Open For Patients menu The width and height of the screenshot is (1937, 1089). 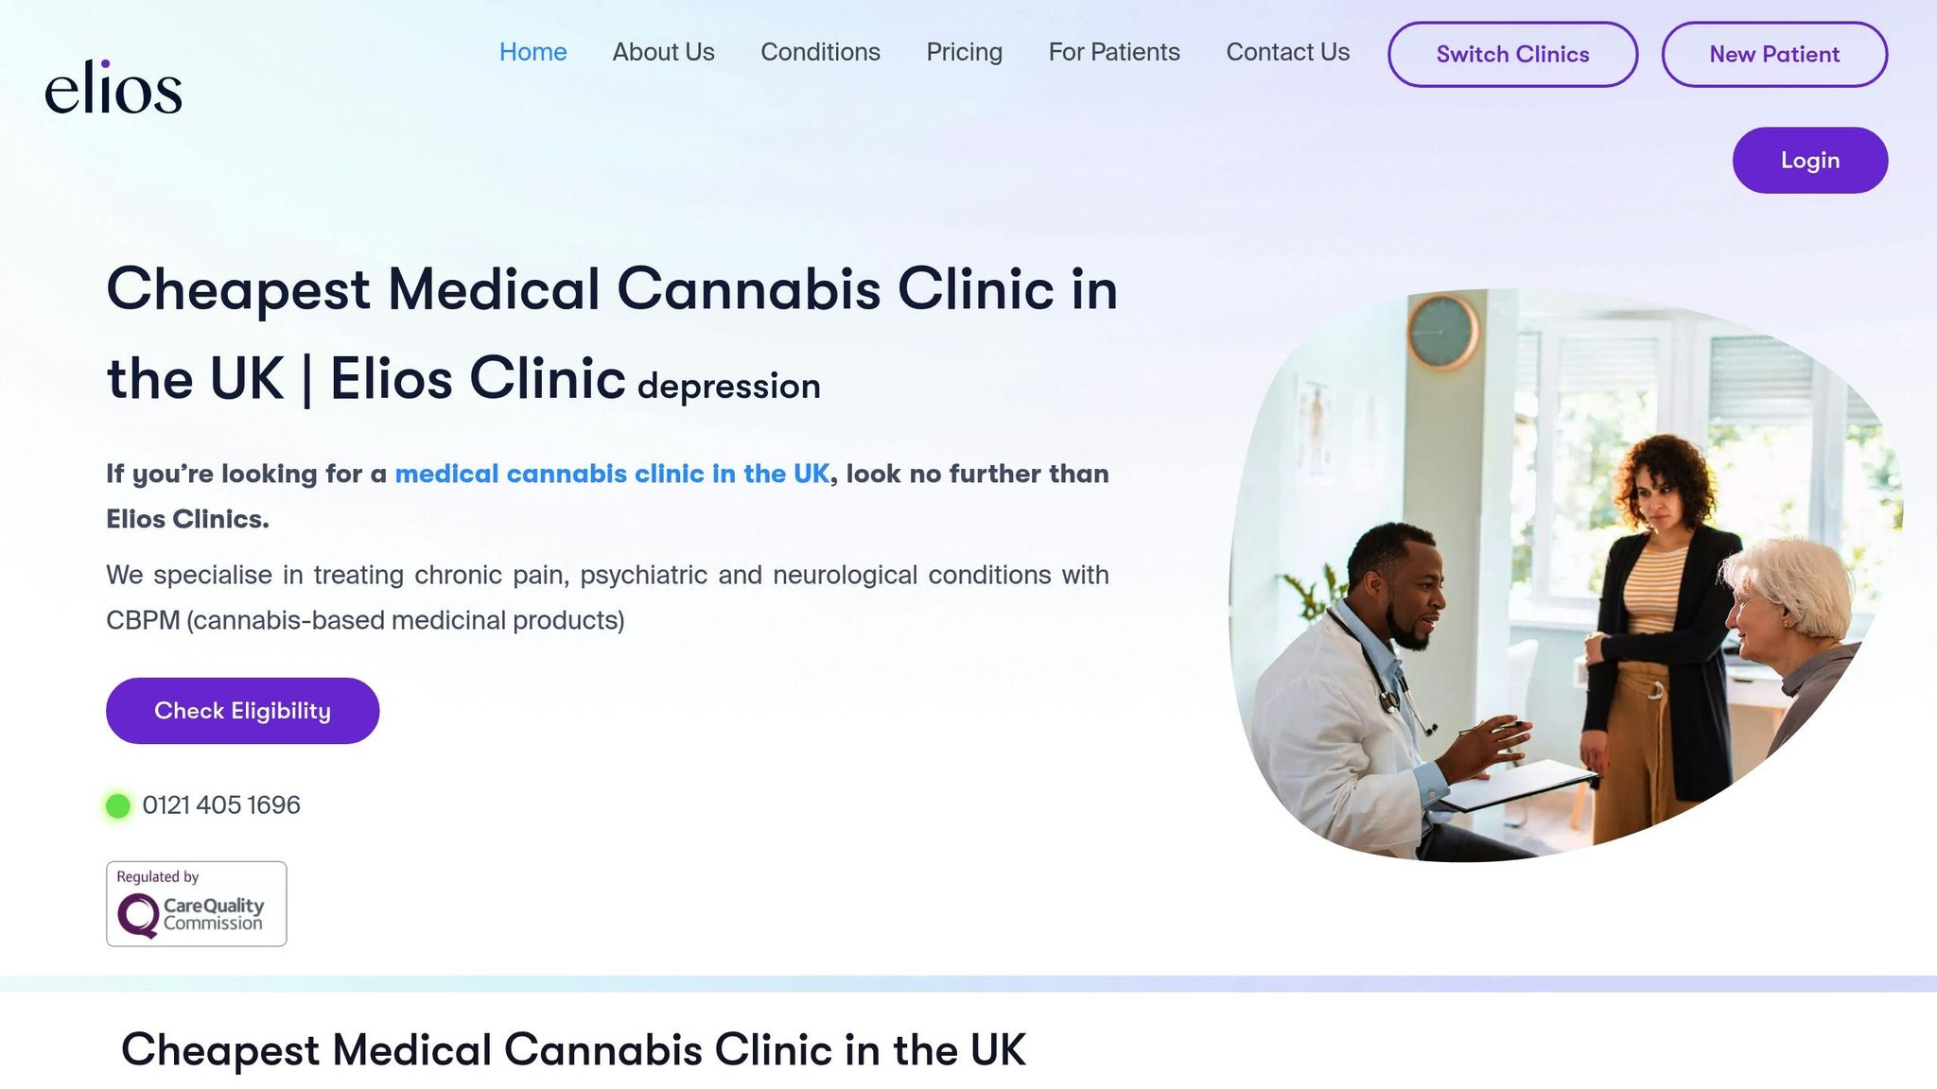coord(1114,52)
